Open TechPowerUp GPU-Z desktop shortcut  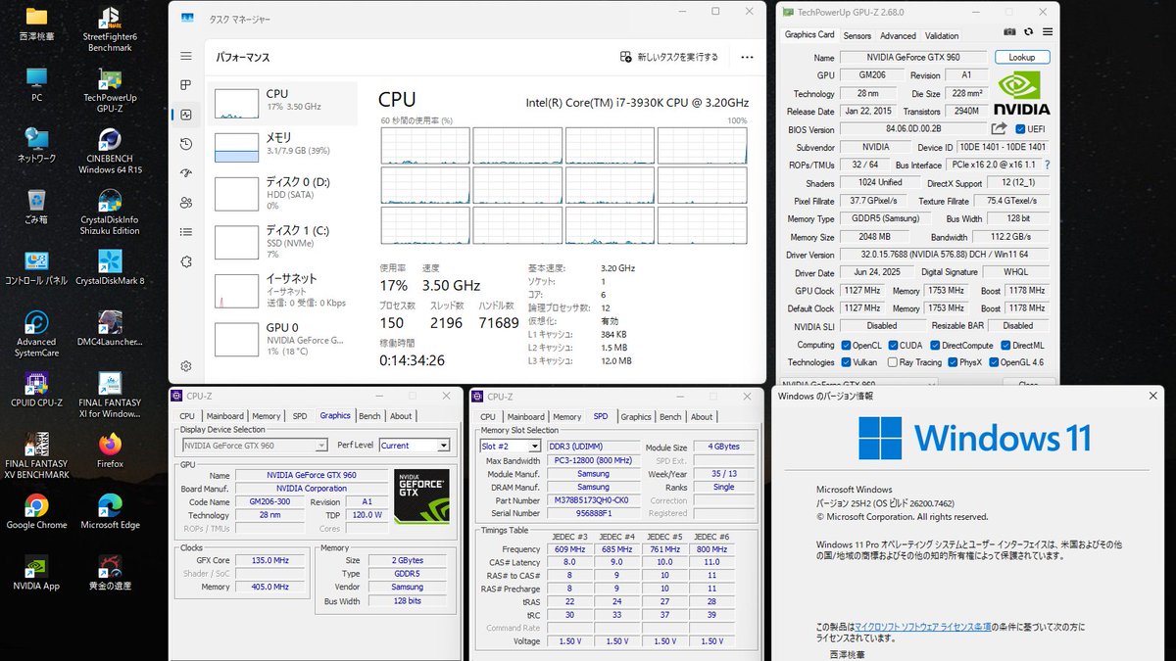[x=110, y=89]
